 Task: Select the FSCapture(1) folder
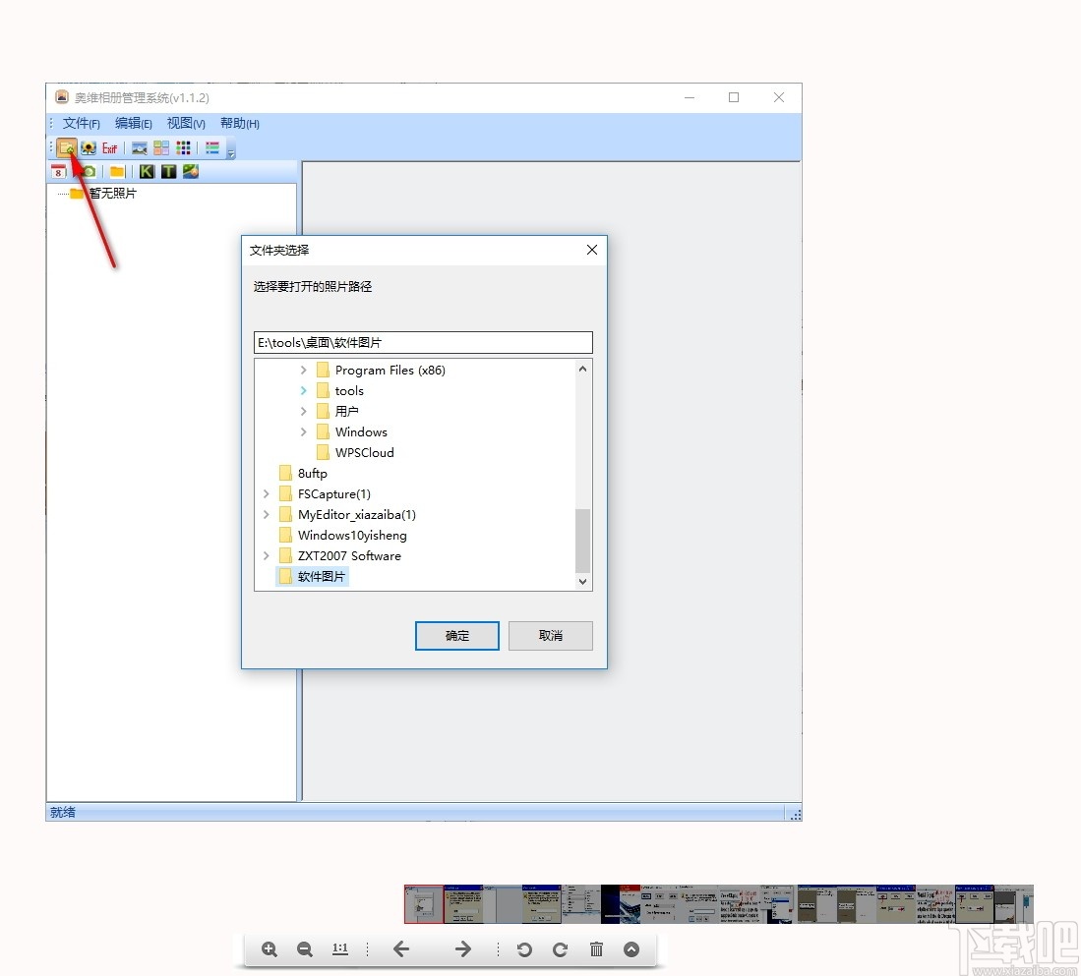click(x=334, y=493)
